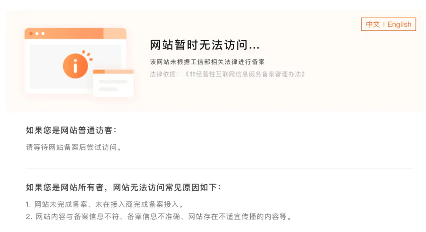Click reason 1 about 网站未完成备案
426x232 pixels.
(105, 205)
